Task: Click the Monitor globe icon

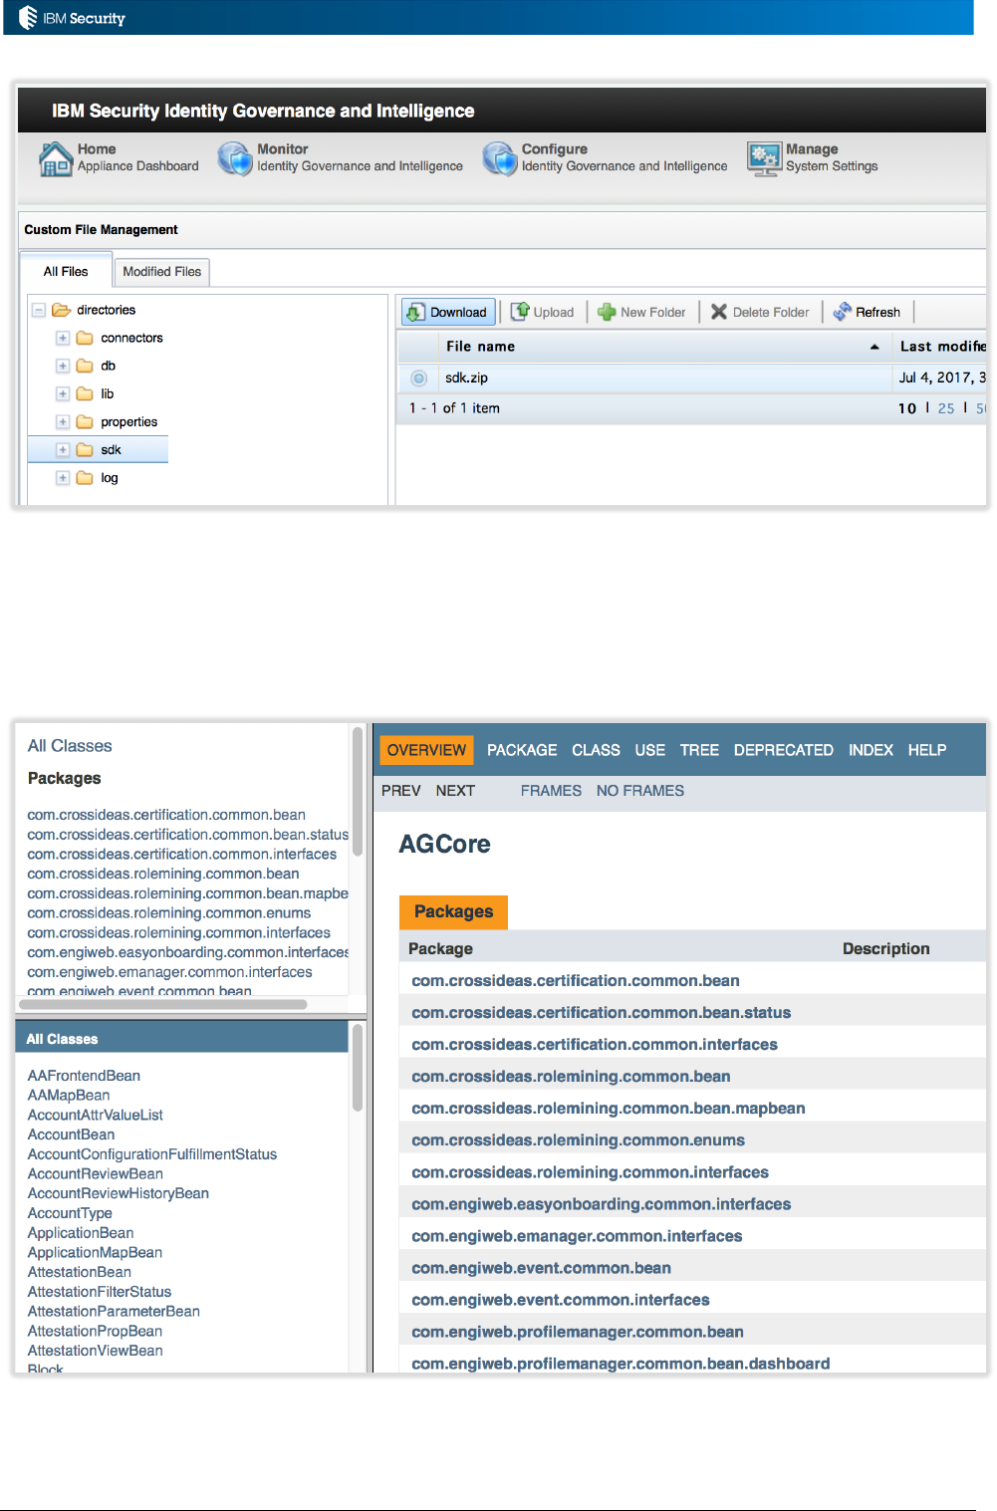Action: [235, 158]
